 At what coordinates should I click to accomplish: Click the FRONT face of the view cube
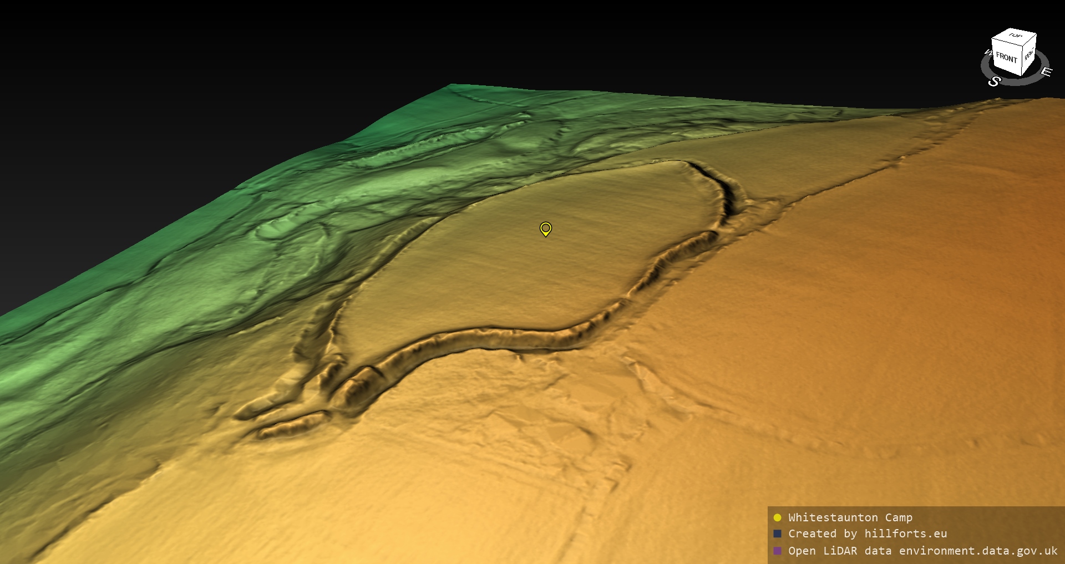click(x=1006, y=57)
